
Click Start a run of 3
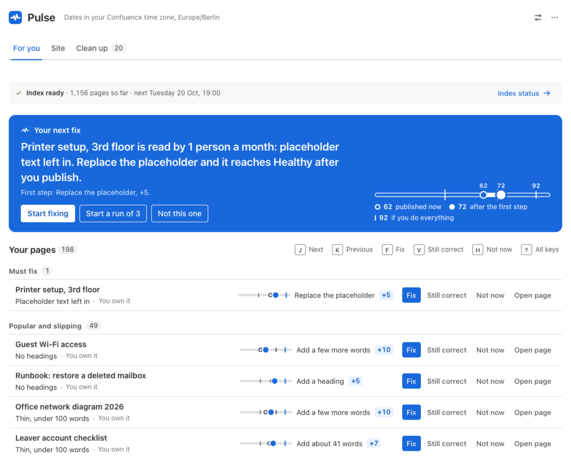coord(113,213)
